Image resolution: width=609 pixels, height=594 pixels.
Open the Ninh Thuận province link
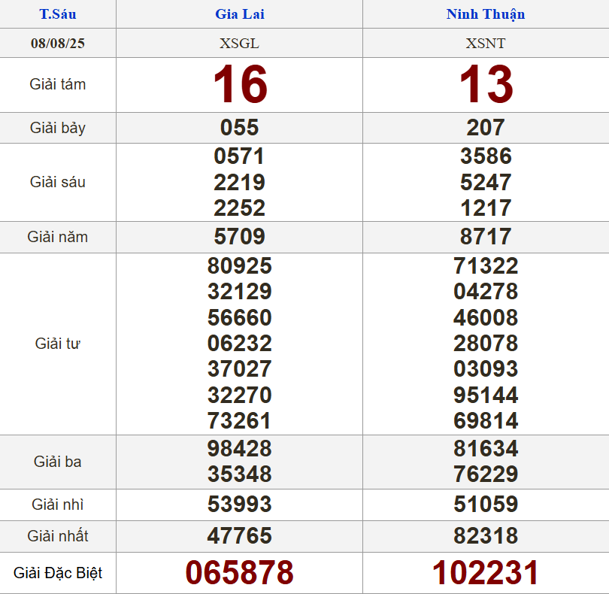pyautogui.click(x=486, y=14)
